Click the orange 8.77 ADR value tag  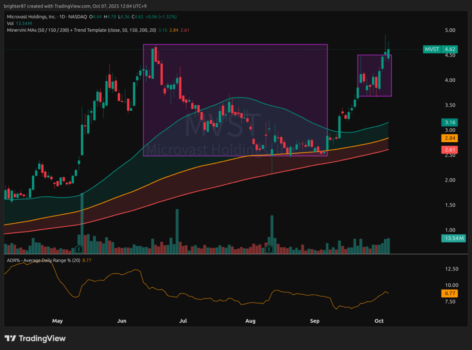click(449, 293)
